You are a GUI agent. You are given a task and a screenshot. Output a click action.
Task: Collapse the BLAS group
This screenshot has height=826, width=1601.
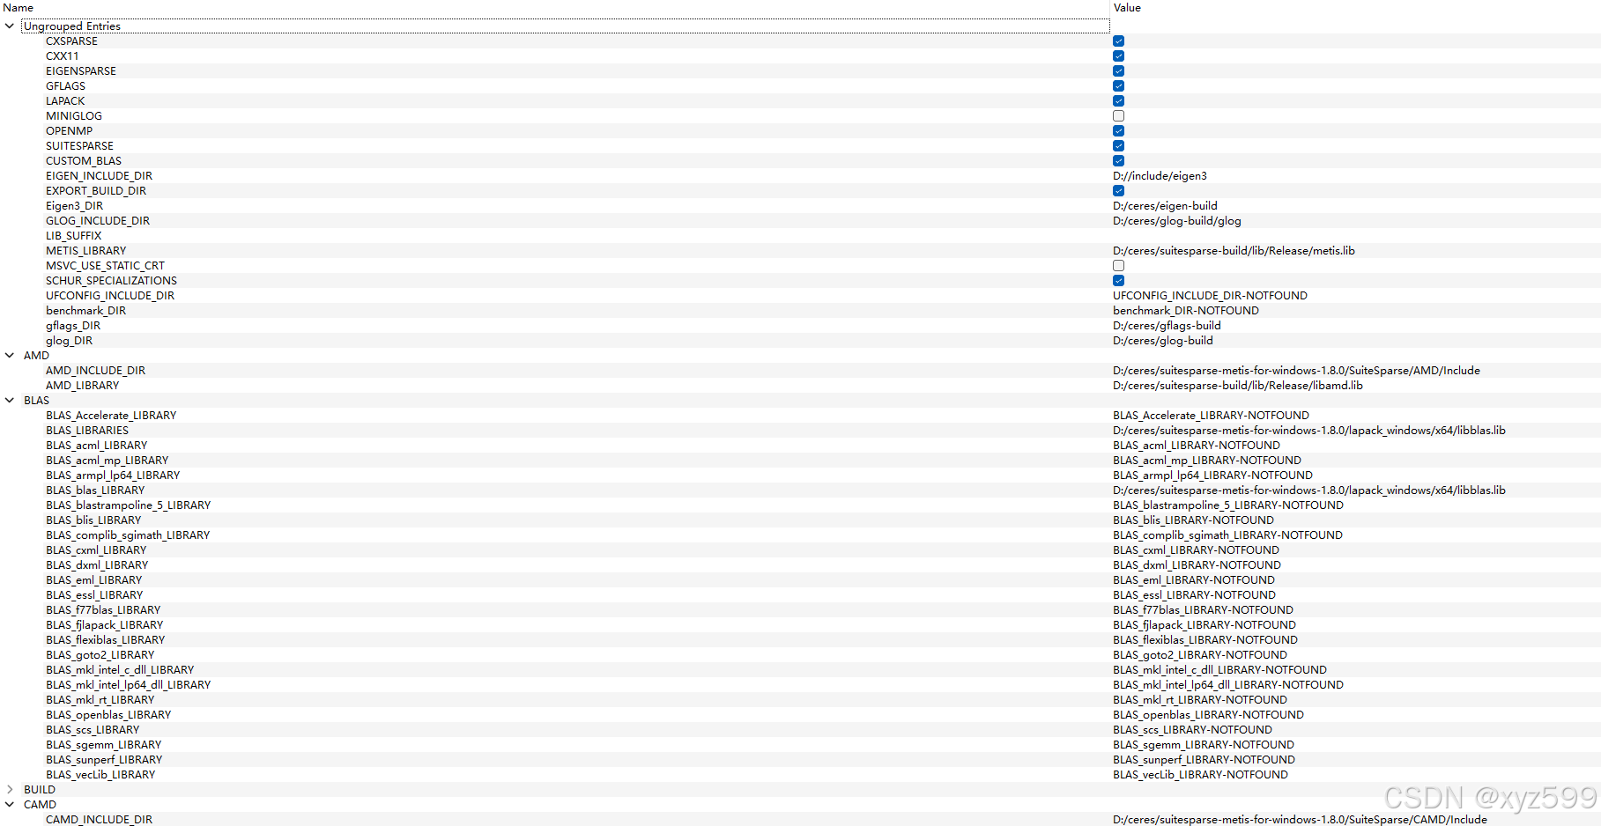(x=9, y=400)
